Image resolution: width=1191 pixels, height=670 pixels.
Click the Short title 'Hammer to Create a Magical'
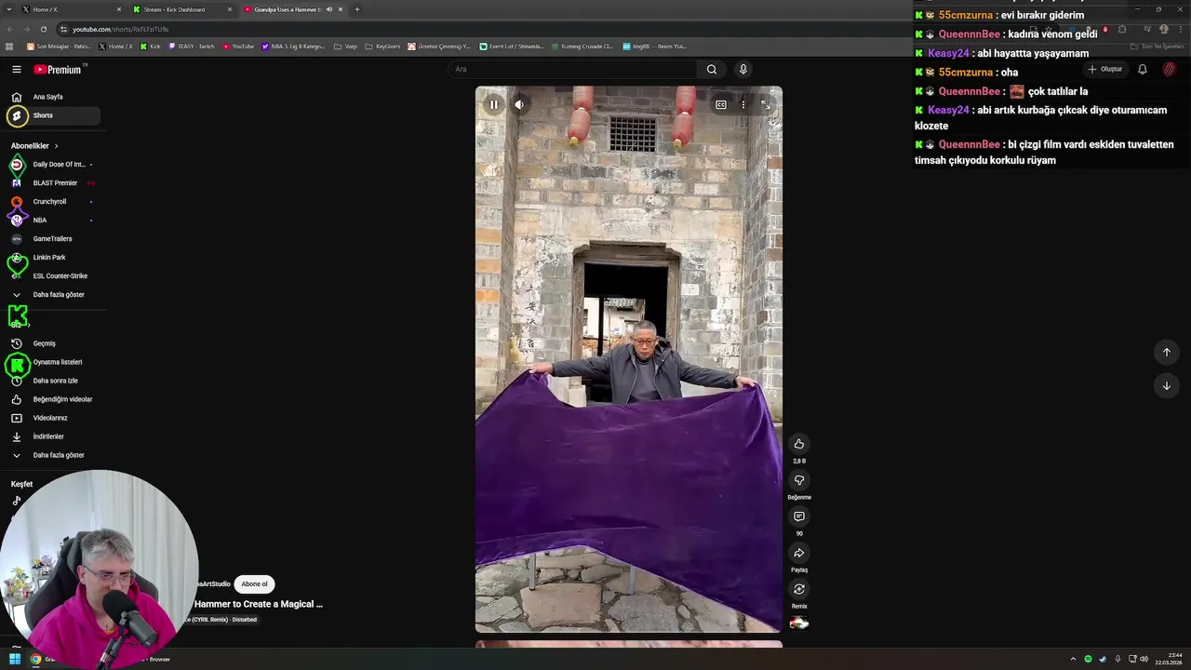259,604
